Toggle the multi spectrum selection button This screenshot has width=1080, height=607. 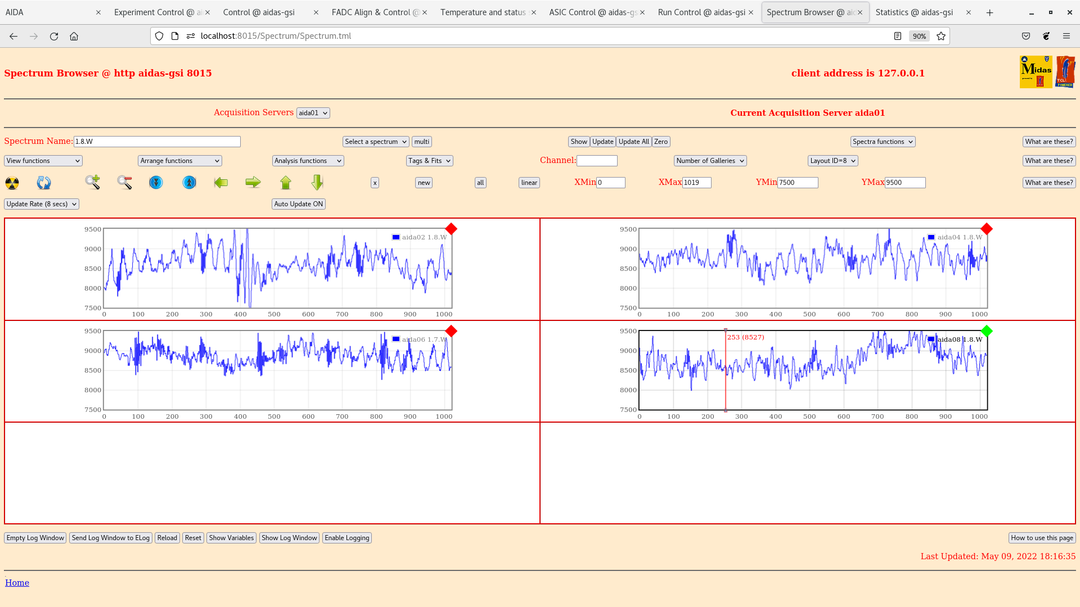click(421, 142)
